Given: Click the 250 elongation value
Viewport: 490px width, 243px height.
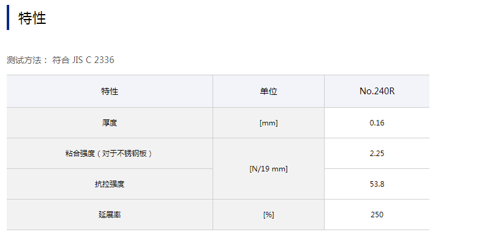Looking at the screenshot, I should [377, 215].
